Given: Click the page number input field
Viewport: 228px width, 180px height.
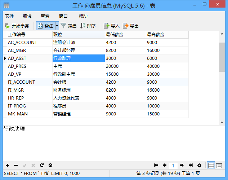Looking at the screenshot, I should coord(173,166).
